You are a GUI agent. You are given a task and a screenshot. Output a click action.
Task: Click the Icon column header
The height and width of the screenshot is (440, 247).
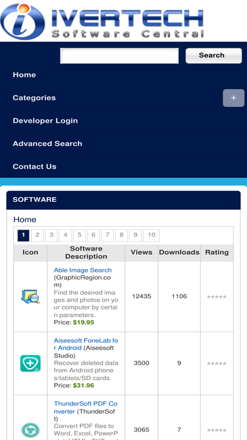click(30, 252)
